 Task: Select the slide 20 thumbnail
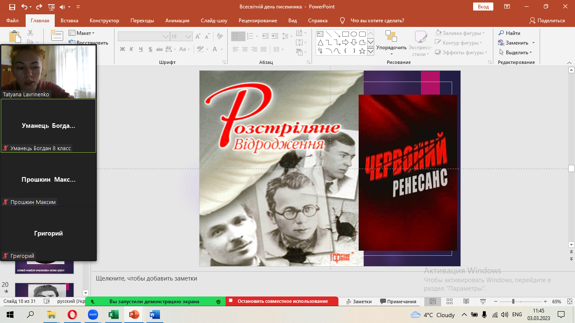[45, 289]
